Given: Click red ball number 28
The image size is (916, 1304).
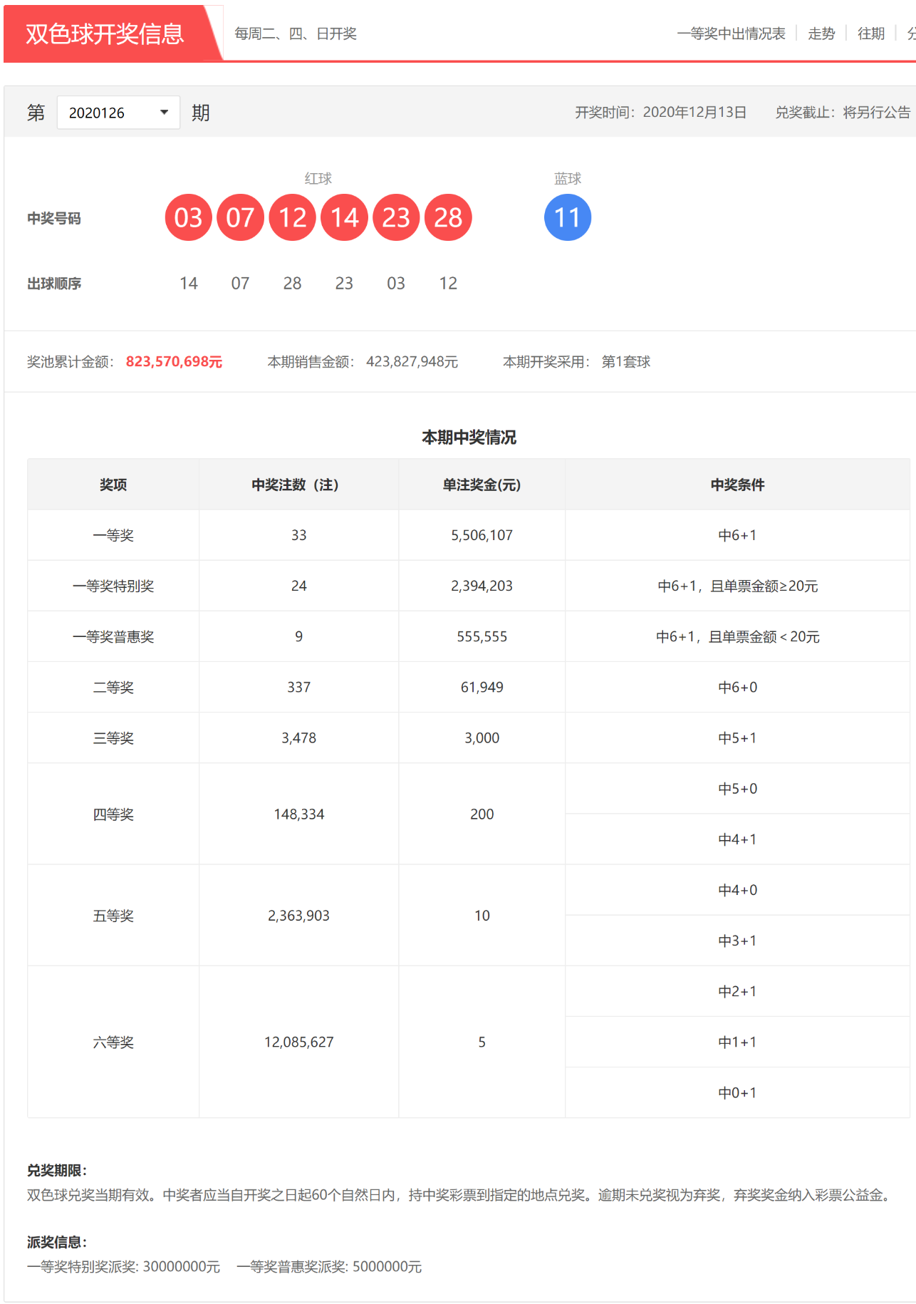Looking at the screenshot, I should click(x=448, y=217).
